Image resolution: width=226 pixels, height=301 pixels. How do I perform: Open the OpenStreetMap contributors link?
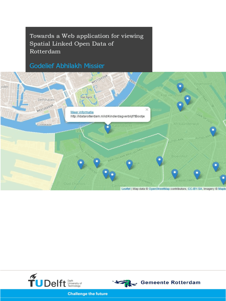tap(159, 189)
